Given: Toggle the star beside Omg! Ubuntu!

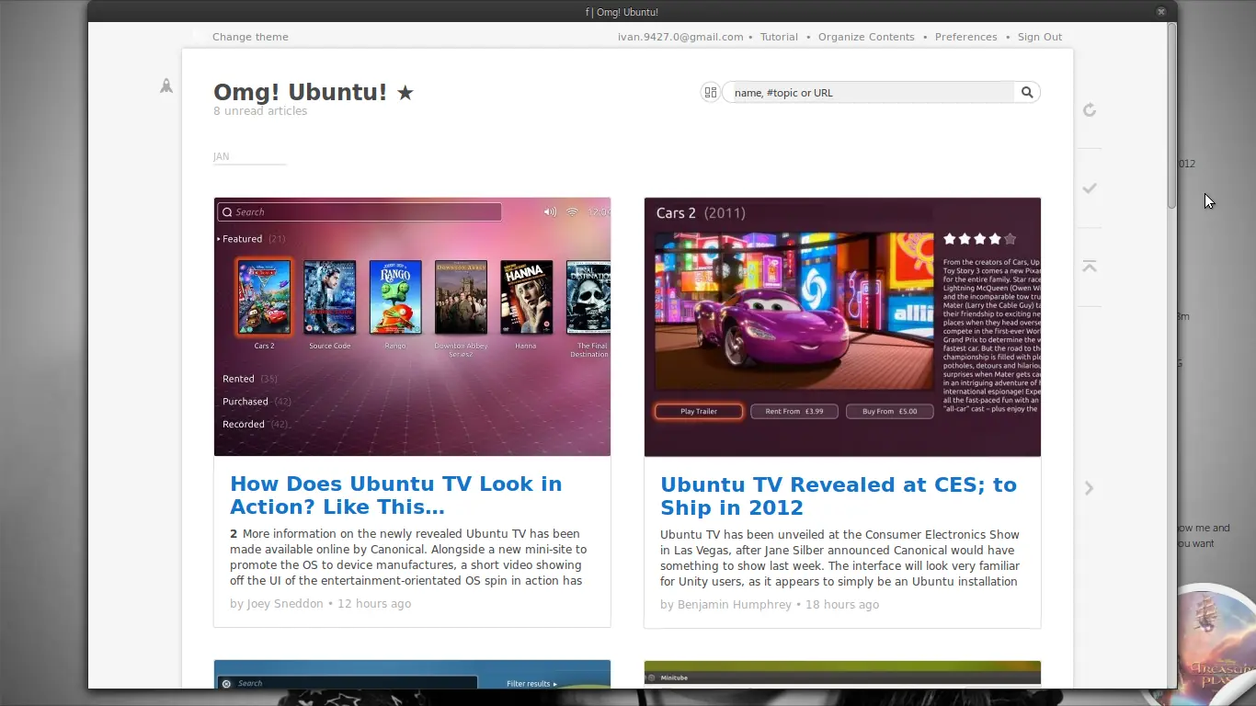Looking at the screenshot, I should [x=405, y=93].
